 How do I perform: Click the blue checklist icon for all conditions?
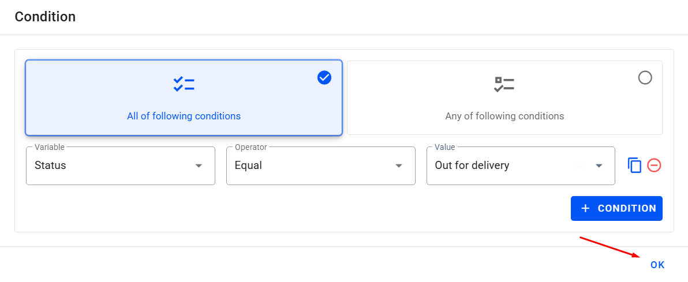point(184,84)
